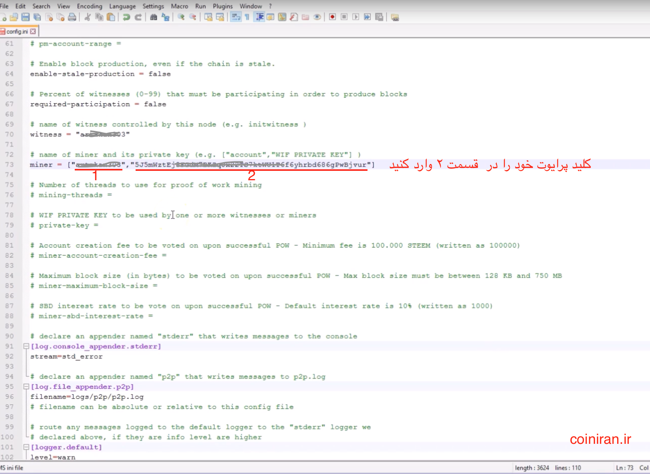This screenshot has height=474, width=650.
Task: Open the Window menu
Action: (x=251, y=6)
